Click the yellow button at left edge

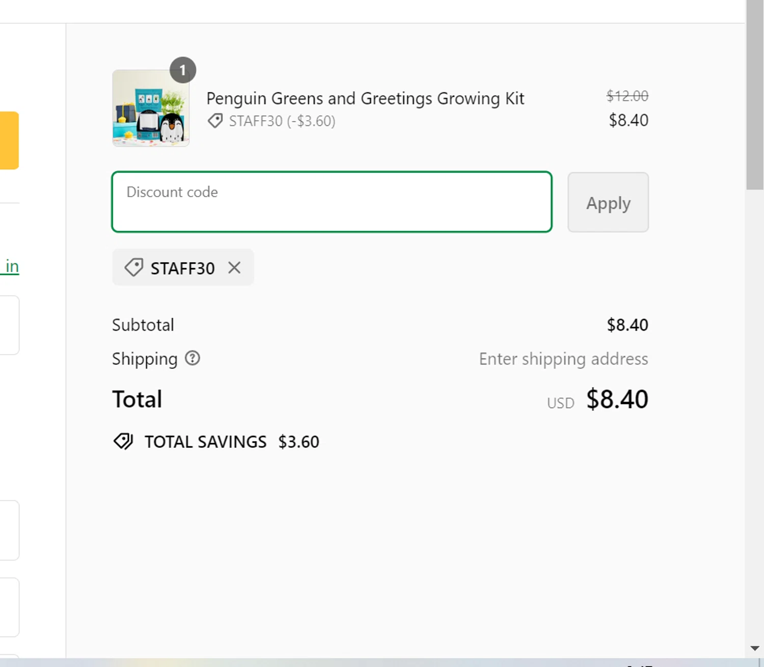click(x=9, y=140)
